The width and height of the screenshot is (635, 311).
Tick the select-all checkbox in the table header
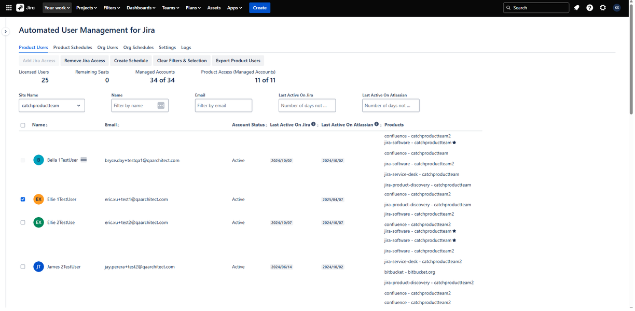(x=23, y=125)
